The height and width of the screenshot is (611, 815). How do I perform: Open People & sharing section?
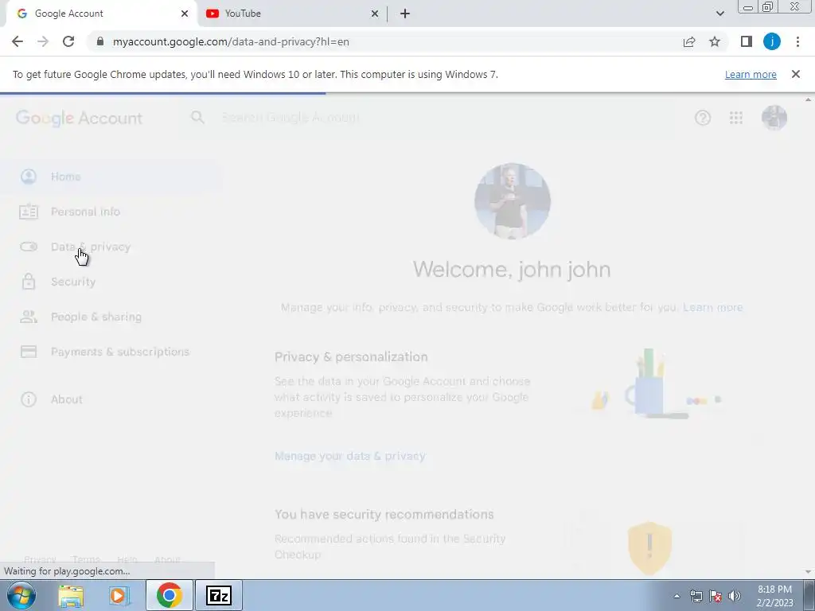[x=109, y=317]
